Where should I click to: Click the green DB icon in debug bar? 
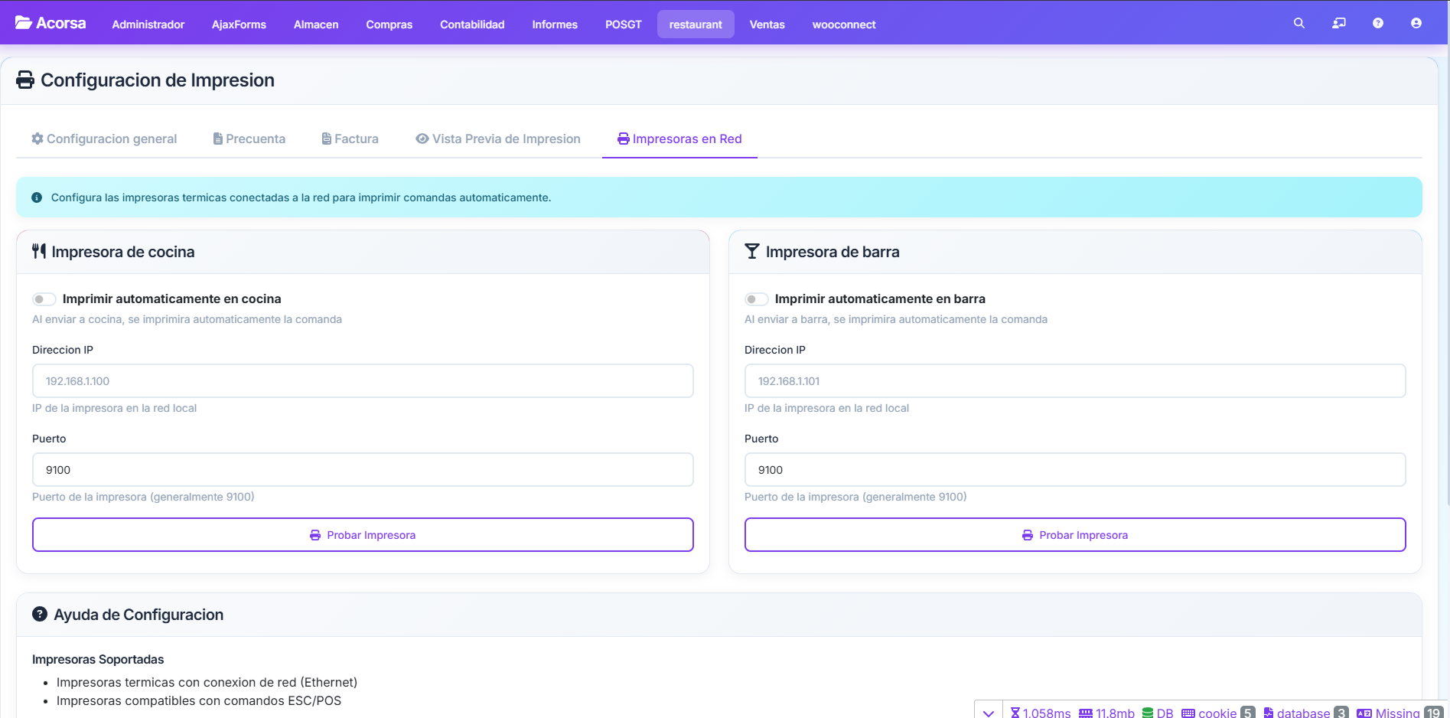click(1148, 712)
